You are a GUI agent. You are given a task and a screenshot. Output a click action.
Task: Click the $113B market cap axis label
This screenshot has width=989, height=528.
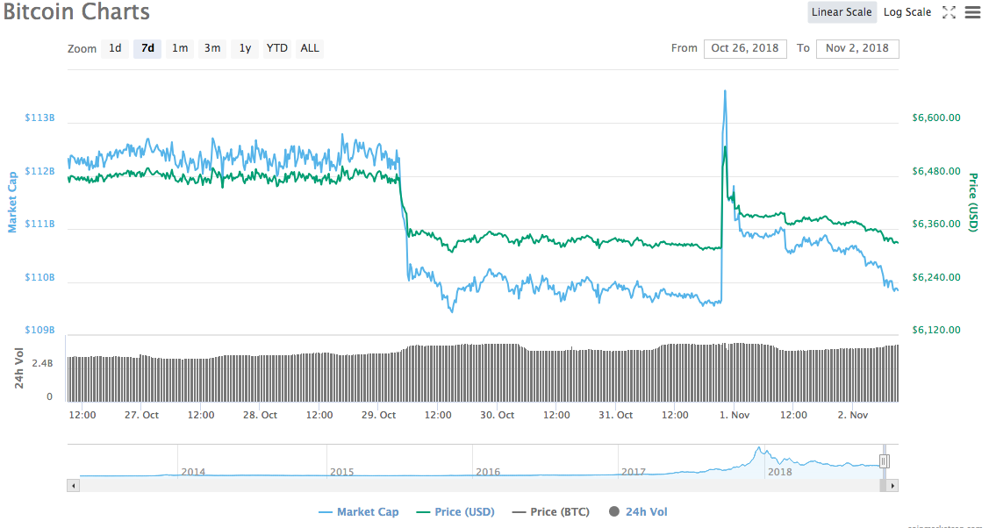click(x=39, y=118)
